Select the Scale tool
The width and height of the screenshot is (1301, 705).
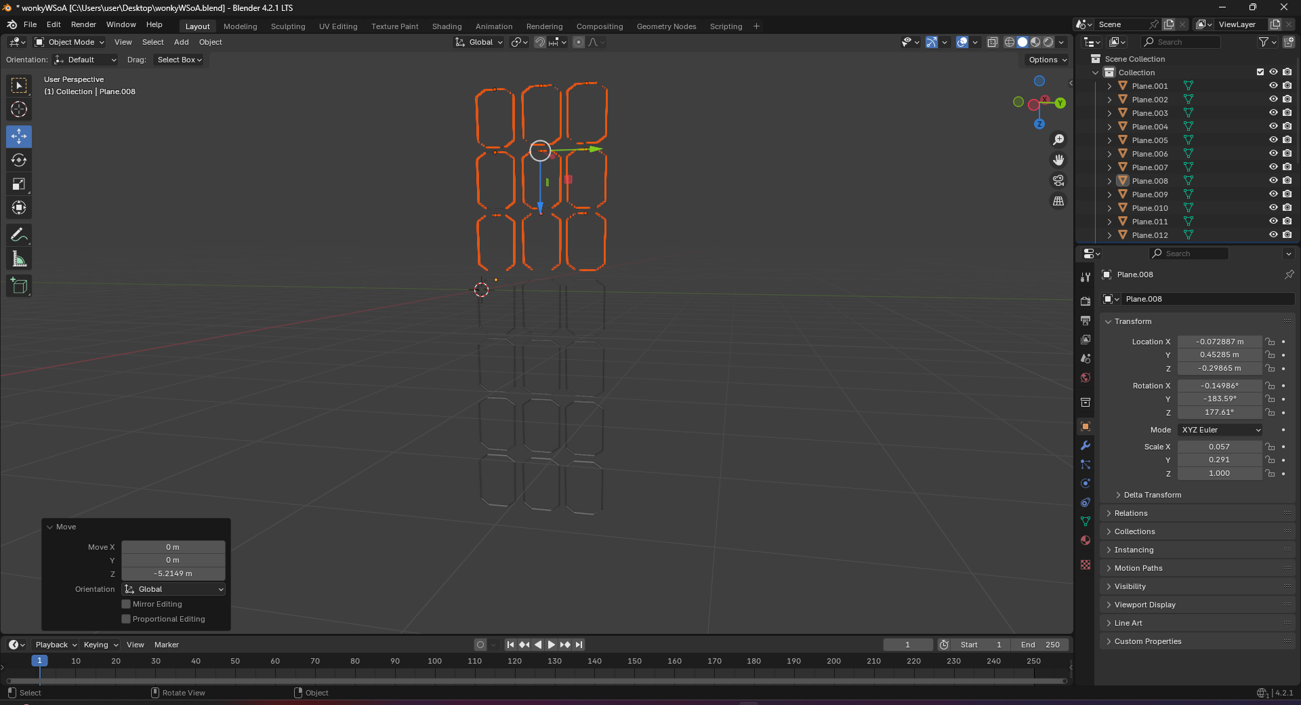[18, 184]
